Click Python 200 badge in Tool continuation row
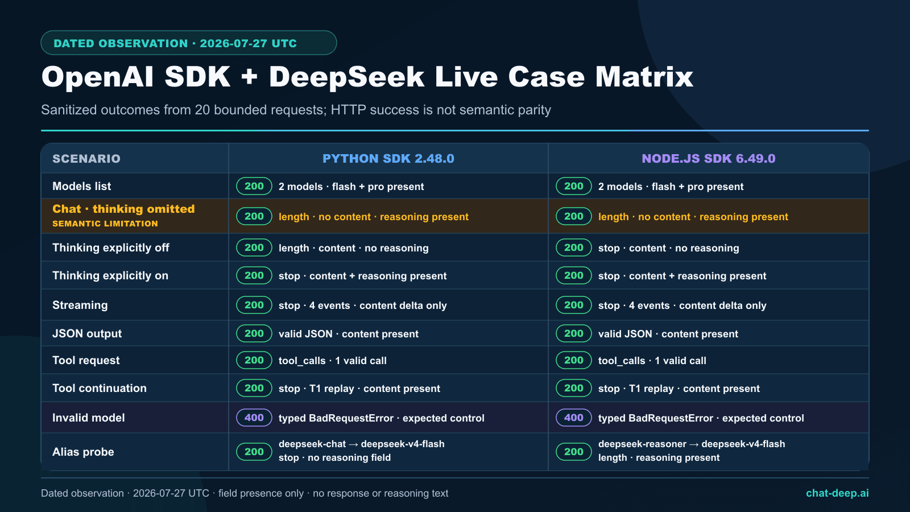This screenshot has height=512, width=910. click(x=254, y=388)
